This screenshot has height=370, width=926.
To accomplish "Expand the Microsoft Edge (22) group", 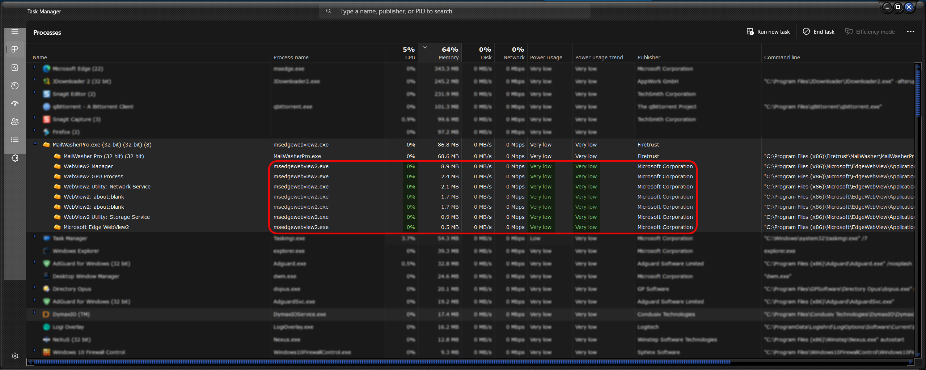I will [x=35, y=67].
